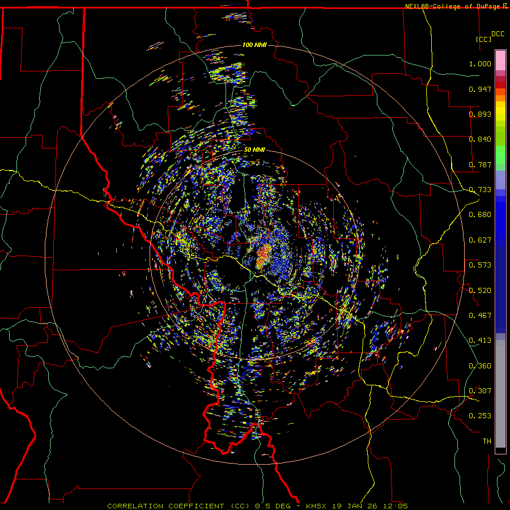Viewport: 510px width, 510px height.
Task: Click the 0.360 scale value
Action: pyautogui.click(x=480, y=366)
